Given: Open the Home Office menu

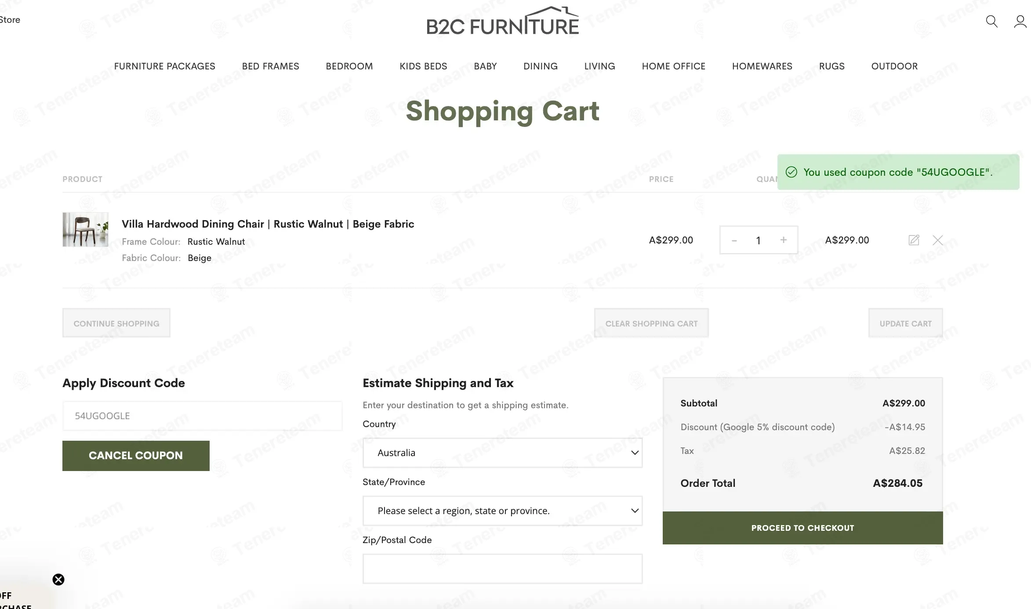Looking at the screenshot, I should [674, 66].
